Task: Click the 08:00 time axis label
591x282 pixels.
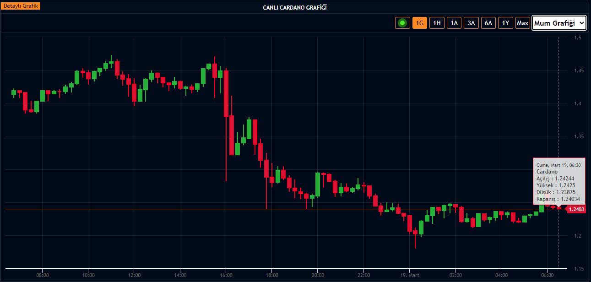Action: 43,275
